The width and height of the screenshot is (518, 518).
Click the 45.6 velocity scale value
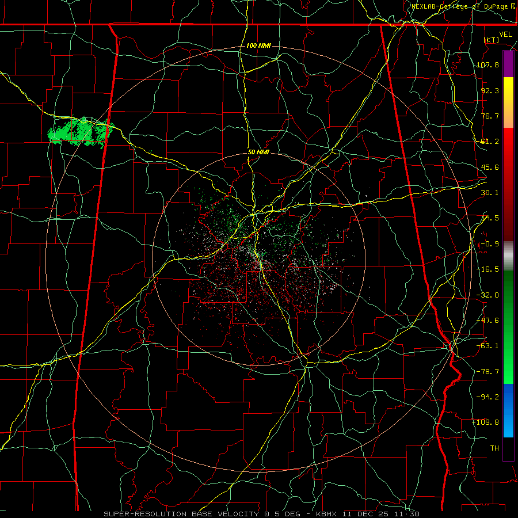click(x=490, y=167)
